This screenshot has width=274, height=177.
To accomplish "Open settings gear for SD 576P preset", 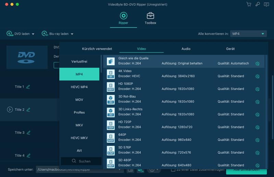I will click(x=257, y=153).
